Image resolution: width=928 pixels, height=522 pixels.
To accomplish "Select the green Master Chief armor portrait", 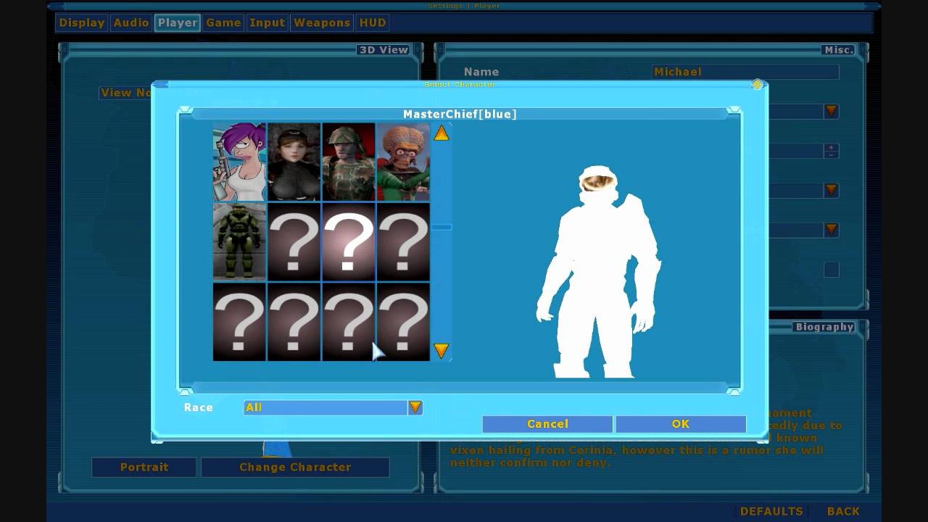I will coord(239,241).
